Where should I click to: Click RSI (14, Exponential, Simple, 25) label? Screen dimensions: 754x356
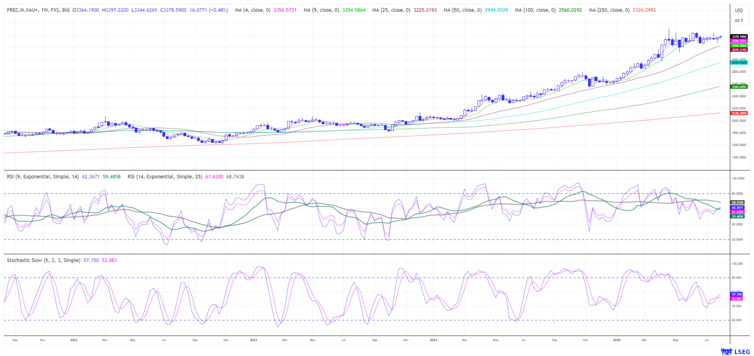pos(165,177)
